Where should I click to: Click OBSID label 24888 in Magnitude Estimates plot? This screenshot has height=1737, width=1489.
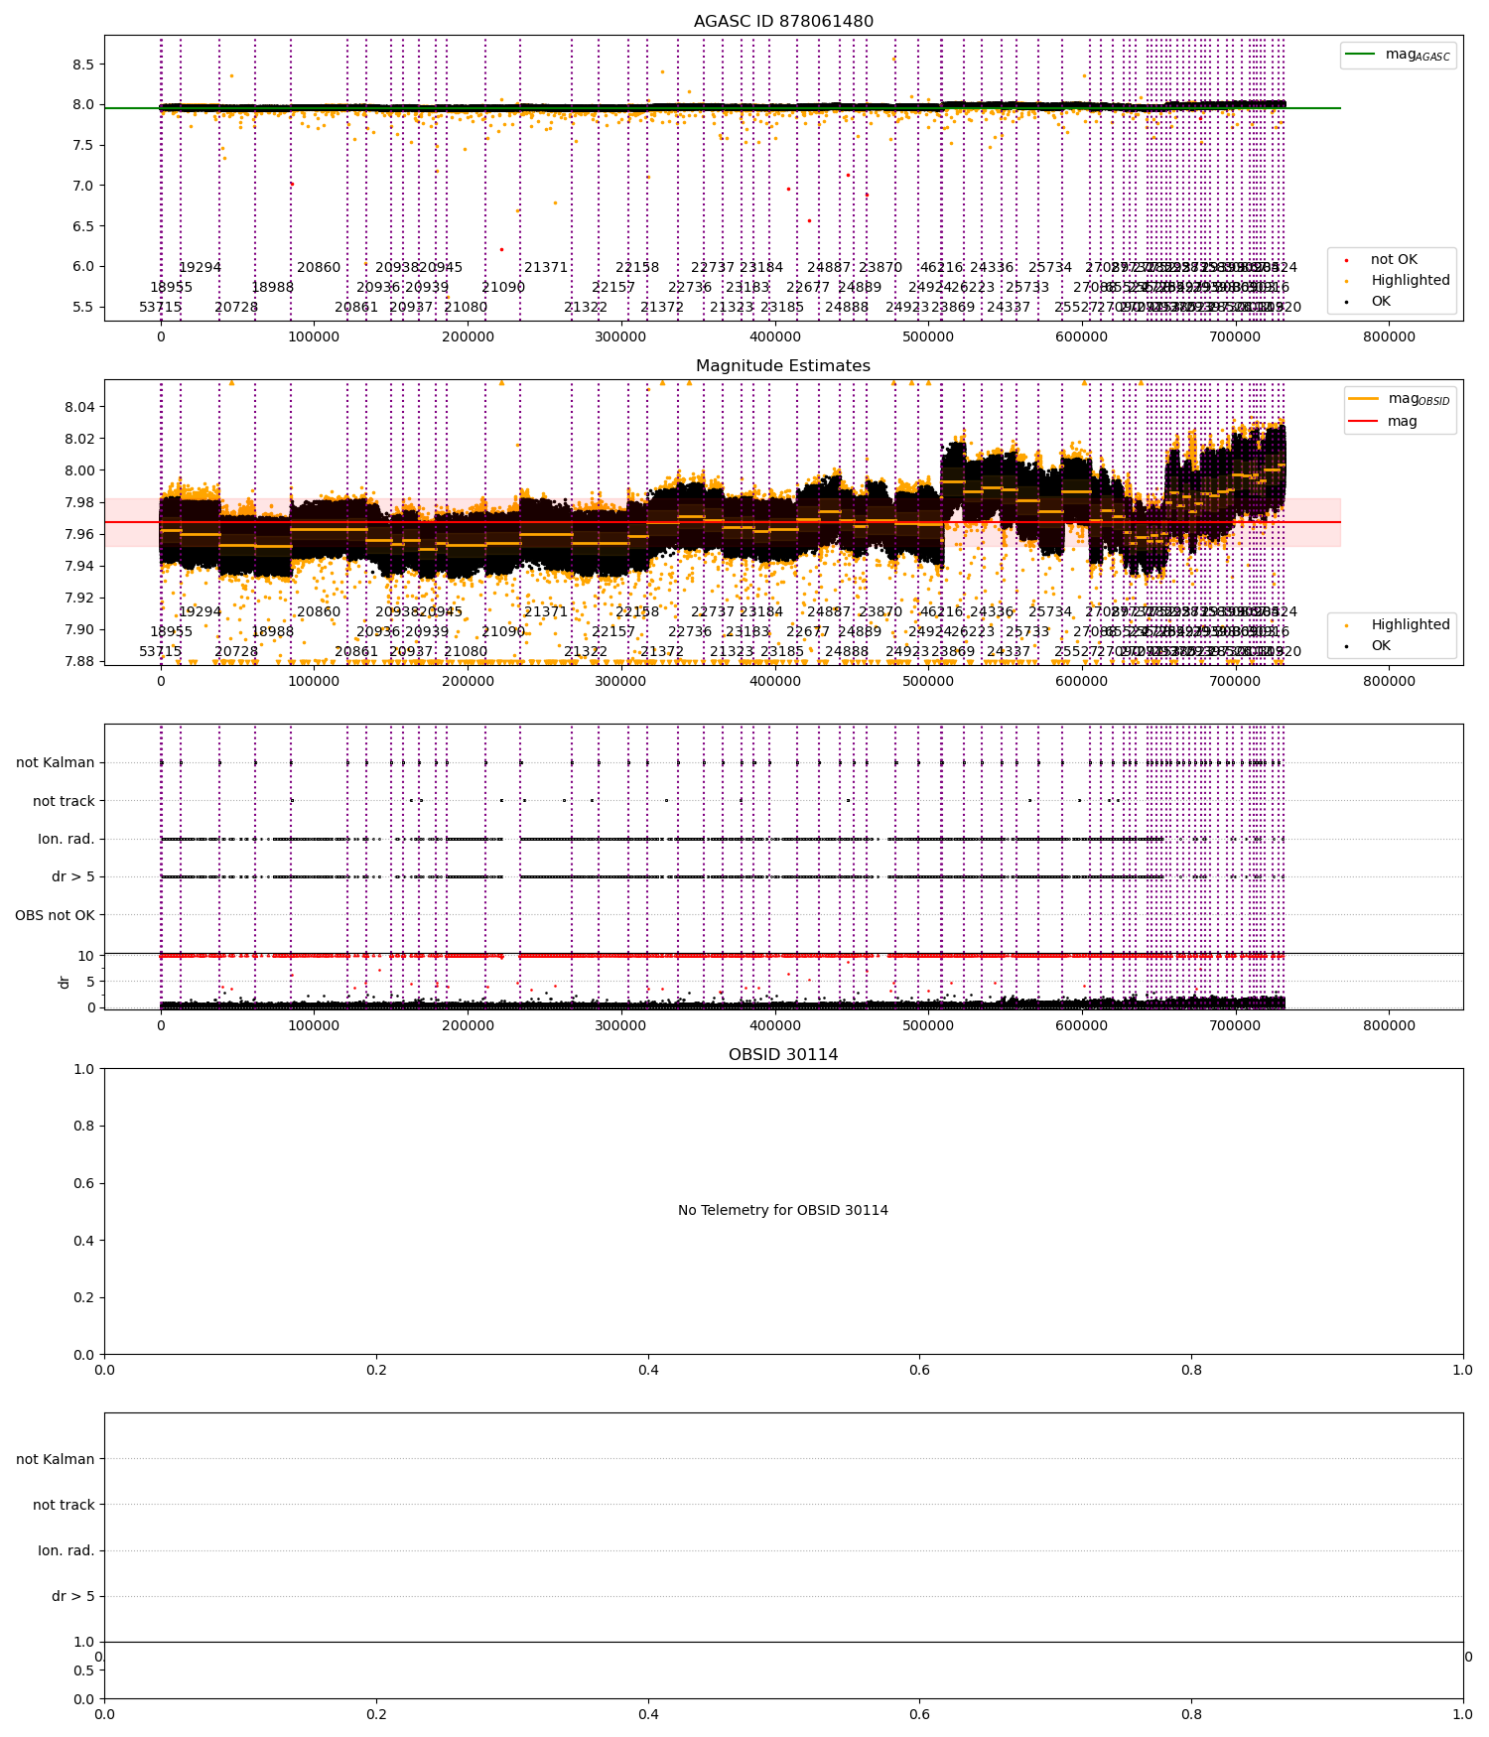pyautogui.click(x=847, y=652)
